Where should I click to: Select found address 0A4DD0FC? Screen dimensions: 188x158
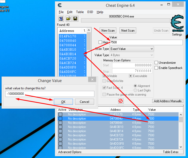(72, 72)
